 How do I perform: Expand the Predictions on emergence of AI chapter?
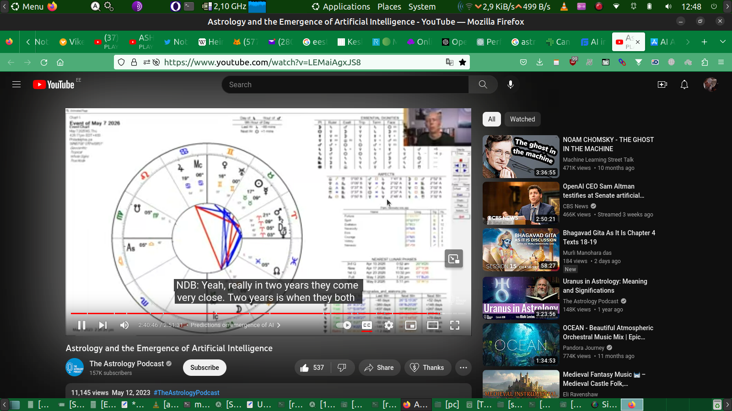pyautogui.click(x=235, y=325)
